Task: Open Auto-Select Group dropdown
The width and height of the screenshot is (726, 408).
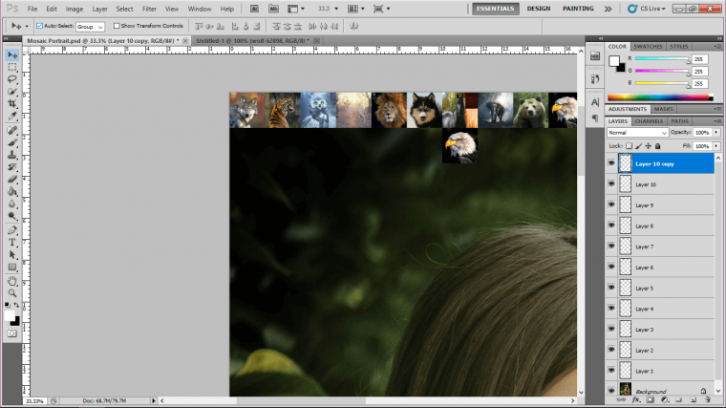Action: [x=90, y=27]
